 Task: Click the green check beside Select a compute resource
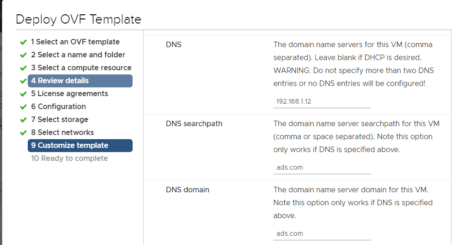point(24,68)
